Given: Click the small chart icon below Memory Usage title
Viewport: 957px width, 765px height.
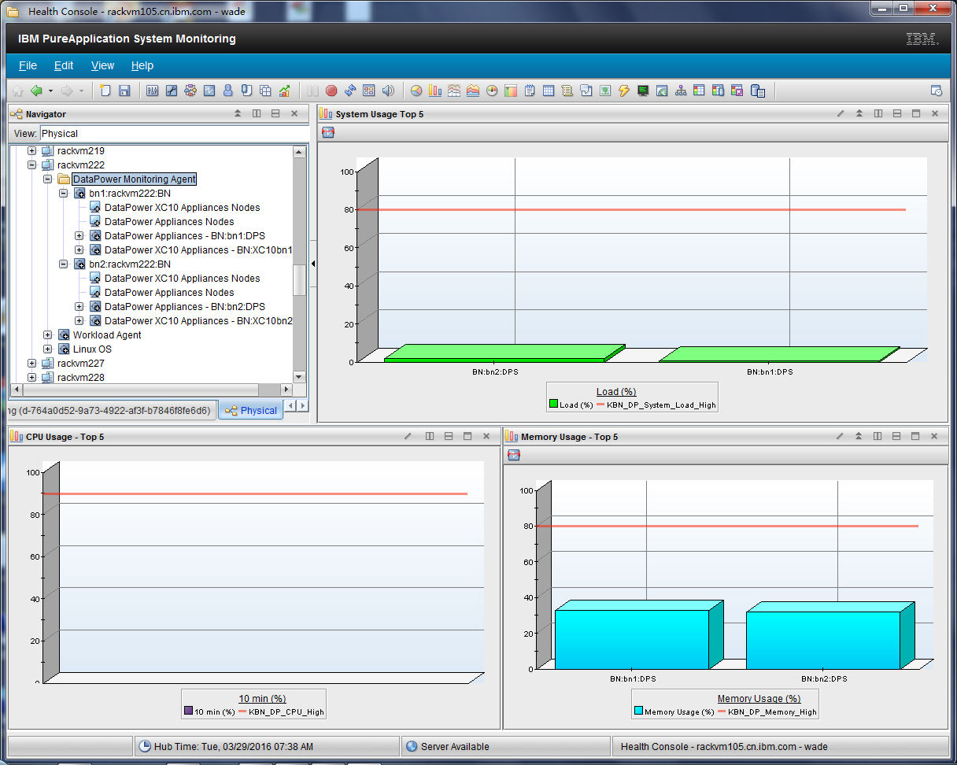Looking at the screenshot, I should 514,455.
